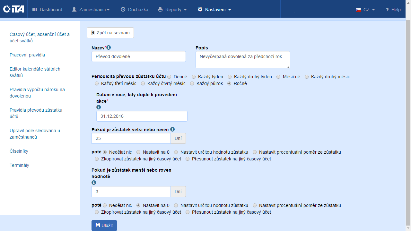411x231 pixels.
Task: Select Každý půlrok radio option
Action: 192,83
